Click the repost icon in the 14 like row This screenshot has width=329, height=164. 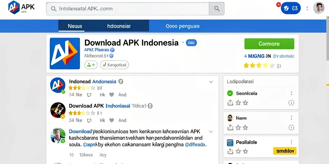pyautogui.click(x=89, y=95)
